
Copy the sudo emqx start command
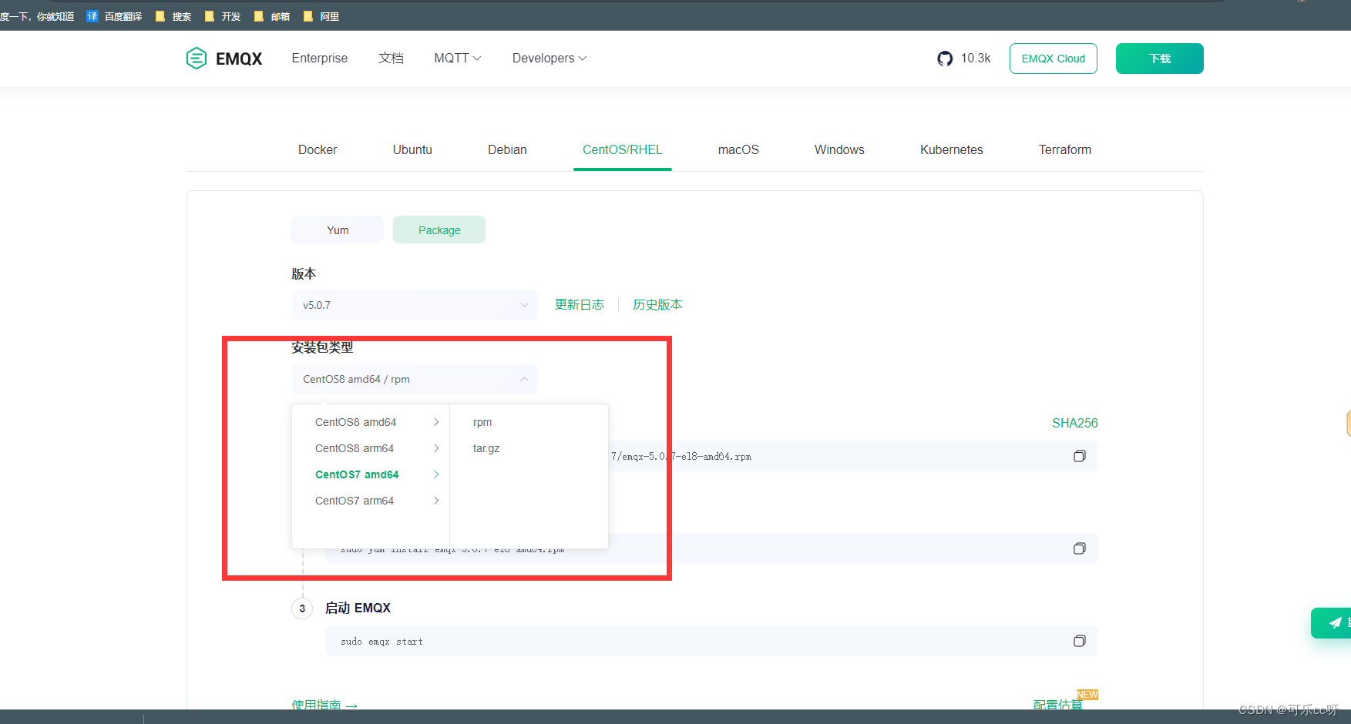(1080, 641)
